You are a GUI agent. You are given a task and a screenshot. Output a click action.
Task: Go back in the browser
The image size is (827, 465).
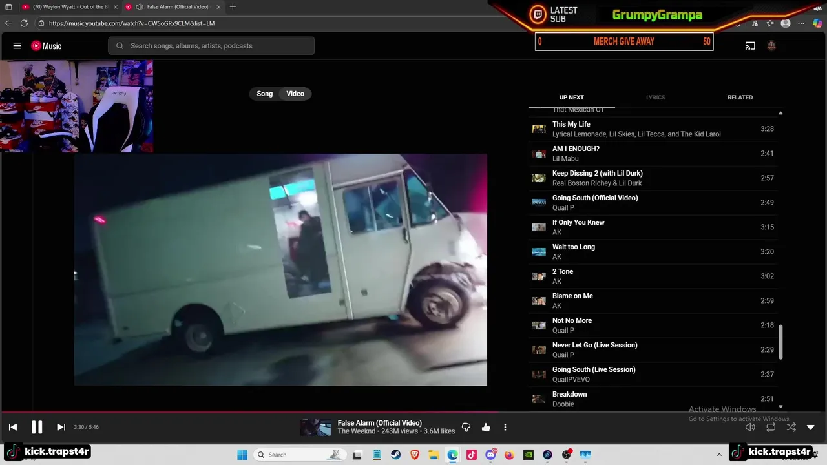[8, 23]
